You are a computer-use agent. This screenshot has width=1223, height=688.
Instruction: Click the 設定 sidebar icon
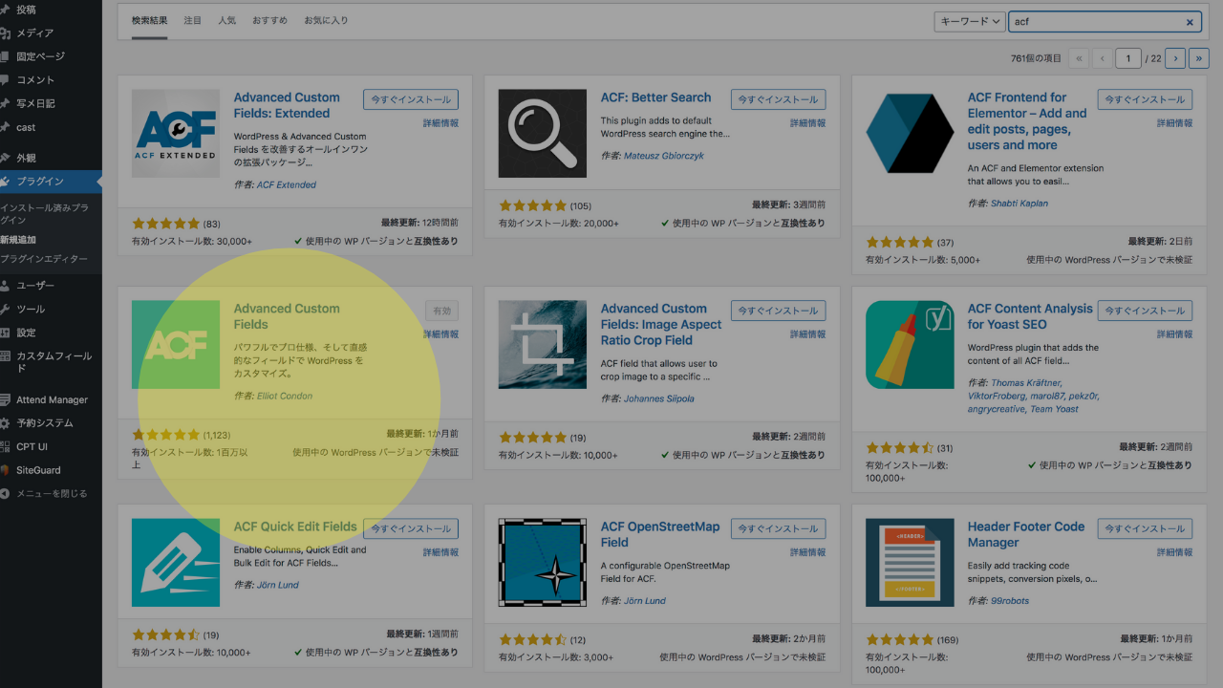pos(5,333)
